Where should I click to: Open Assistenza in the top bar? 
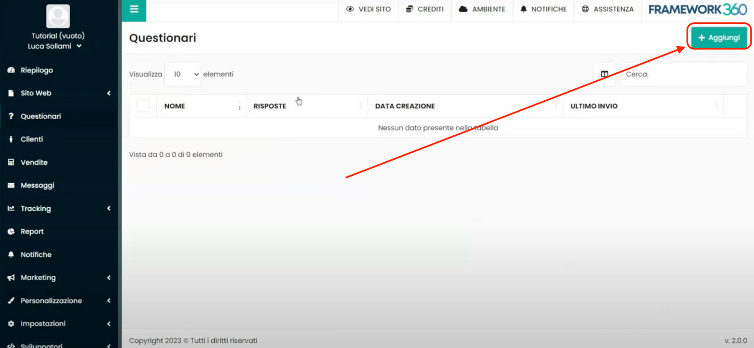[x=608, y=9]
